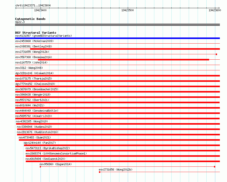227x182 pixels.
Task: Open variant nsv4392265 (Wong2019)
Action: coord(32,121)
